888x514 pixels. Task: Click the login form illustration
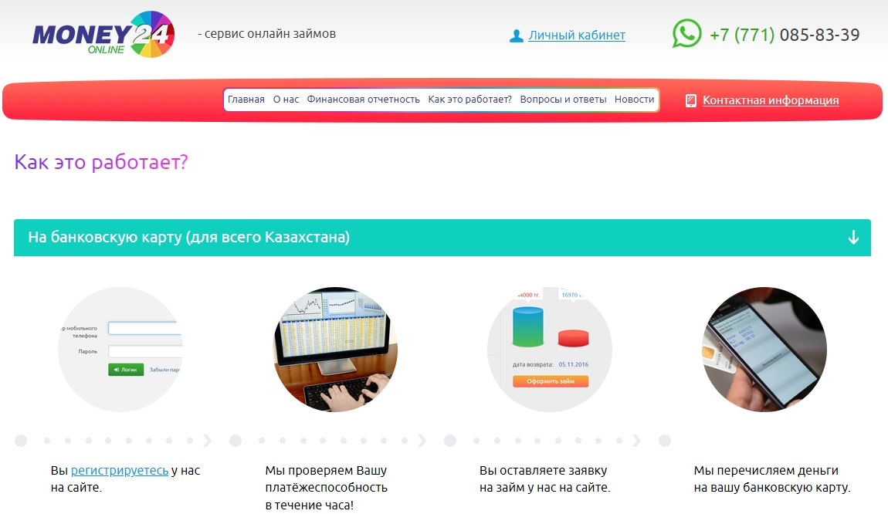120,350
